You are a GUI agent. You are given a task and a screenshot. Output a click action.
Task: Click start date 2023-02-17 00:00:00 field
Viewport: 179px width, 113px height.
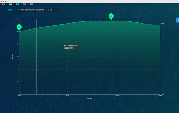[28, 10]
